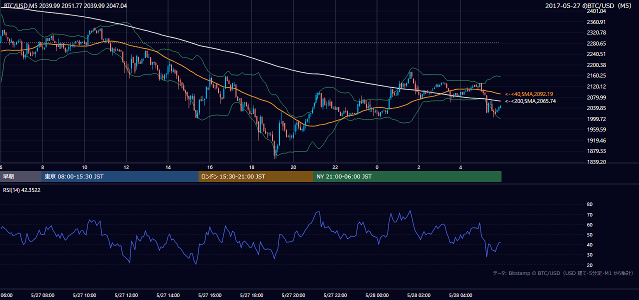
Task: Click the date label 5/27 18:00
Action: (251, 295)
